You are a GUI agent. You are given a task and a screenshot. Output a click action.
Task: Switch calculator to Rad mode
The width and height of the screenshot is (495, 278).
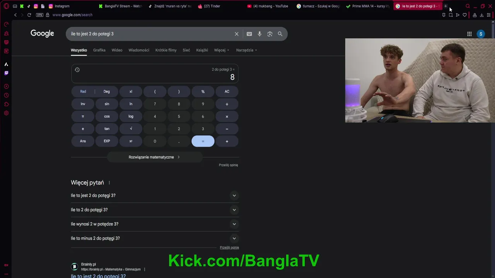pos(83,92)
